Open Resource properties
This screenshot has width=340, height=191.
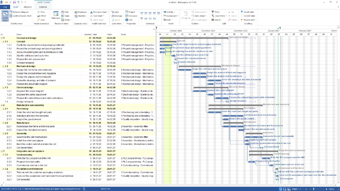click(131, 16)
